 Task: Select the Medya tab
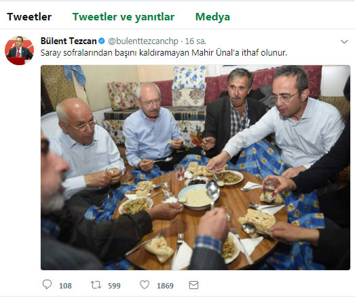(212, 17)
